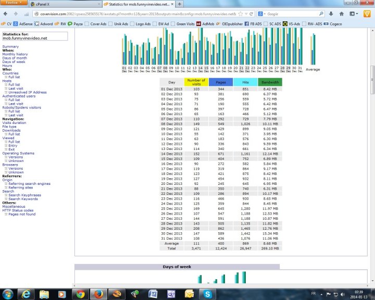
Task: Open Referring search engines link
Action: point(29,184)
